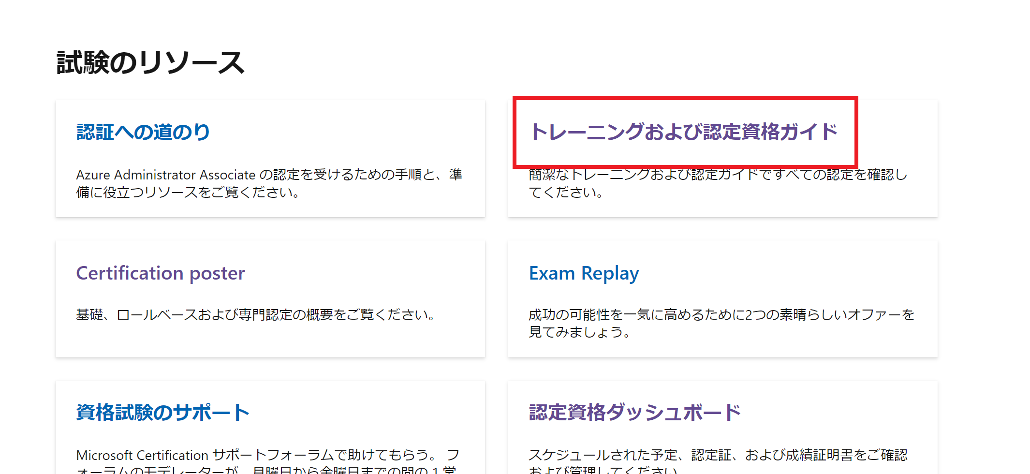Click the Azure Administrator Associate description text
Viewport: 1030px width, 474px height.
coord(269,183)
